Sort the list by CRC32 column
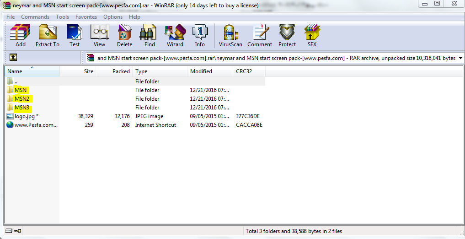Image resolution: width=465 pixels, height=239 pixels. tap(249, 71)
